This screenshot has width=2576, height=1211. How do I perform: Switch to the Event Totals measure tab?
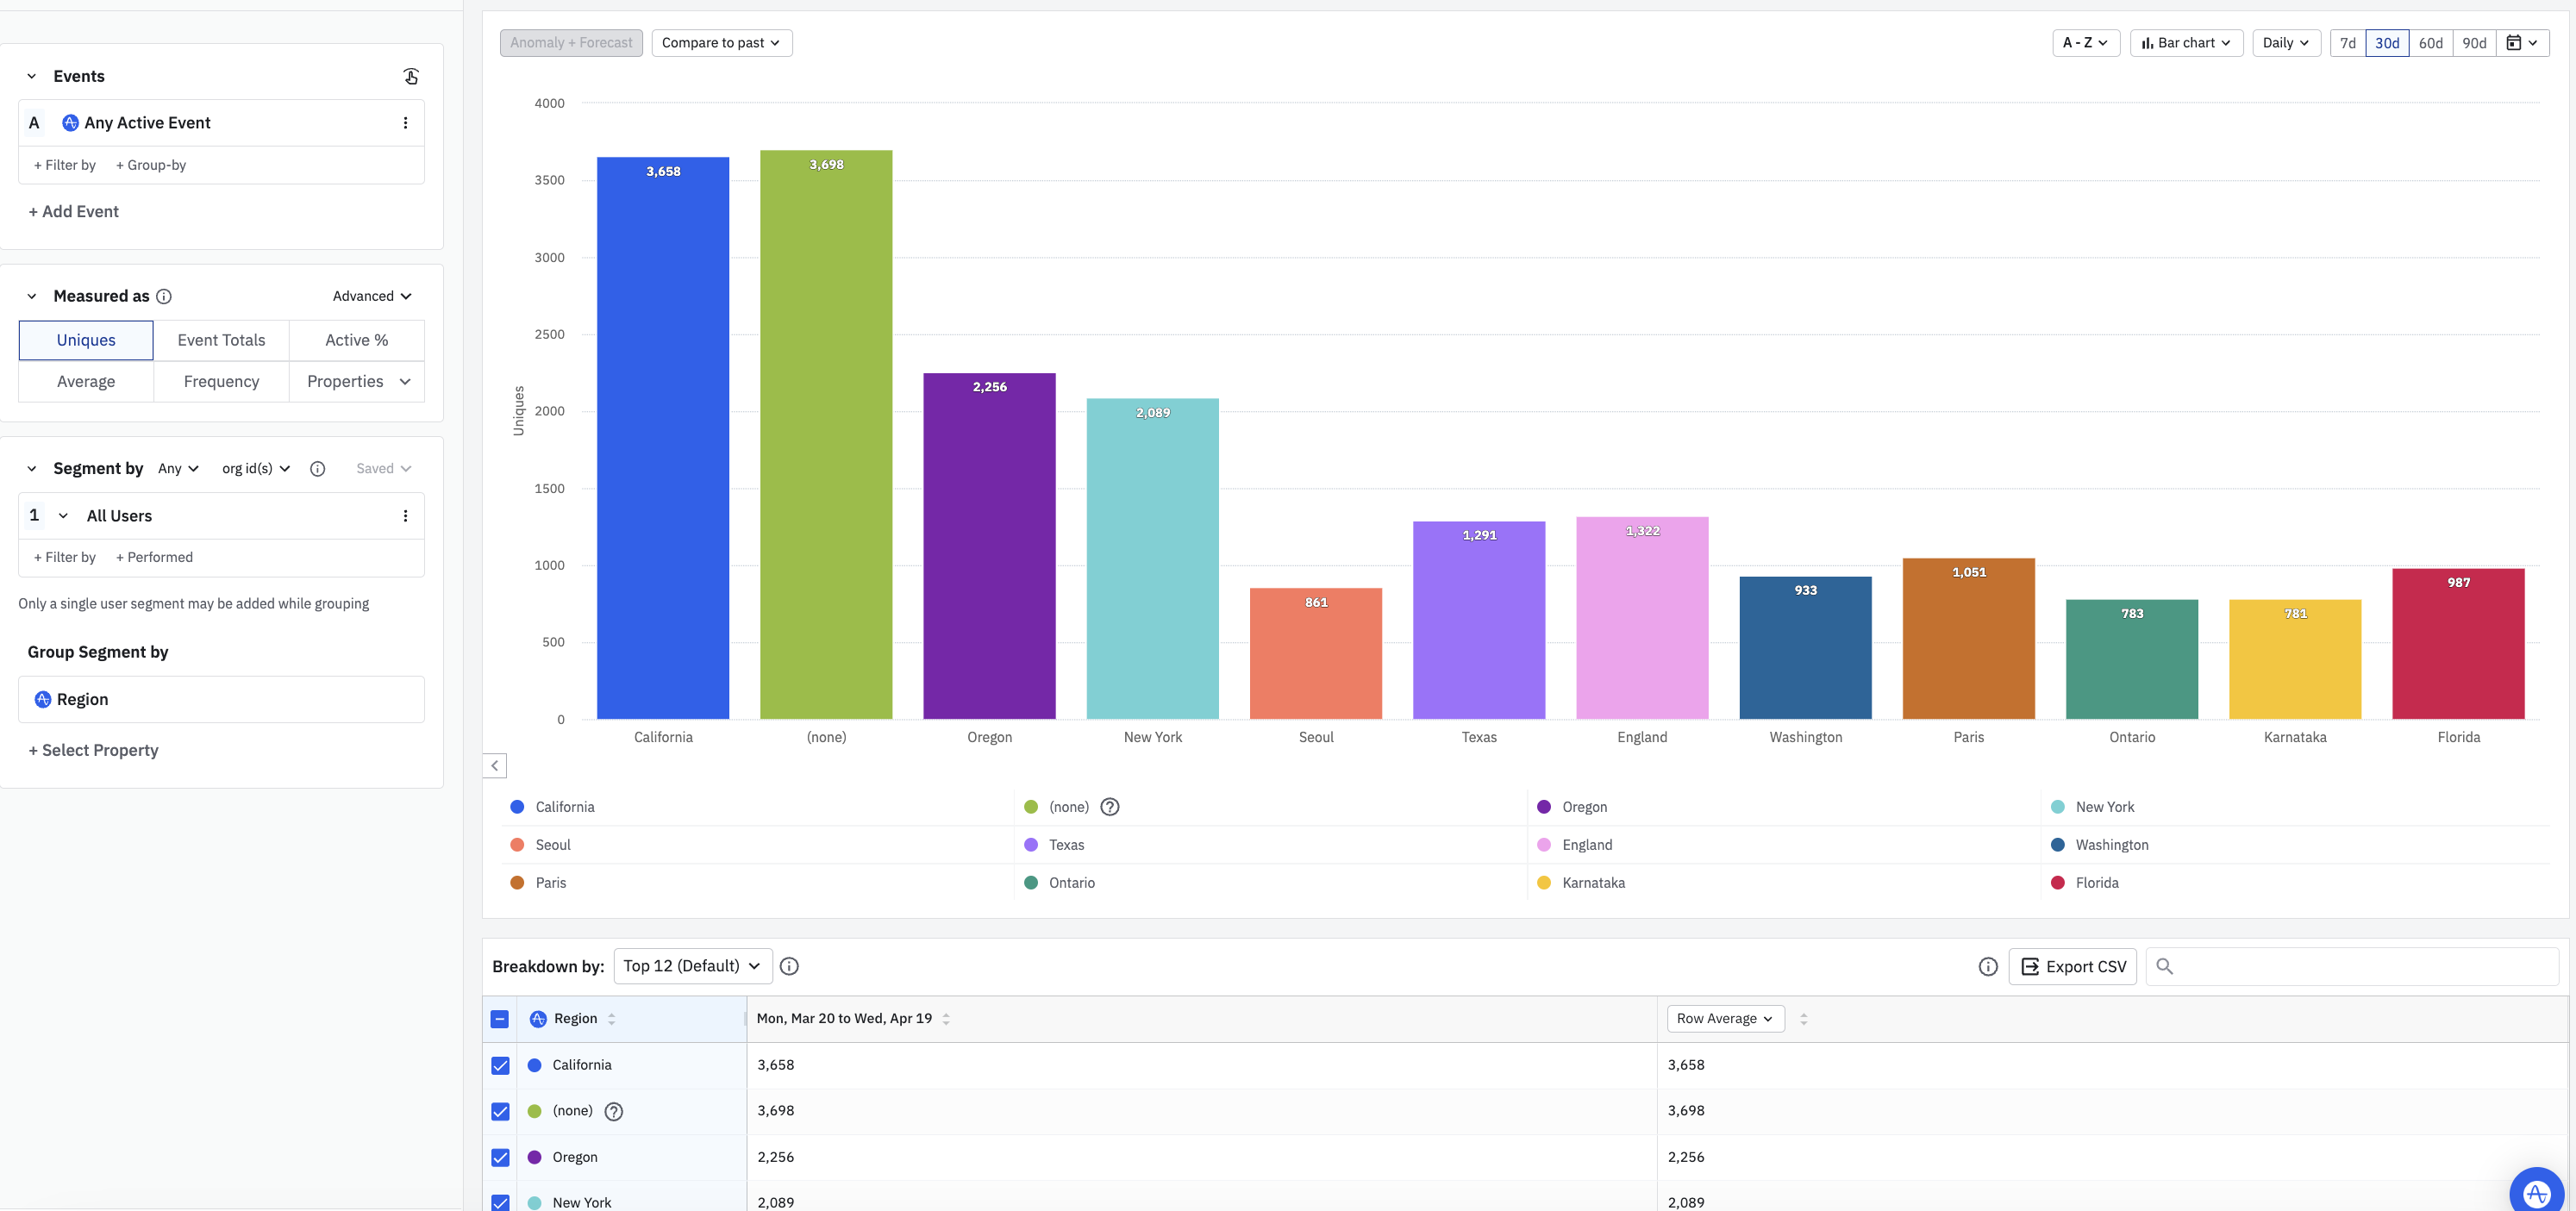point(221,340)
